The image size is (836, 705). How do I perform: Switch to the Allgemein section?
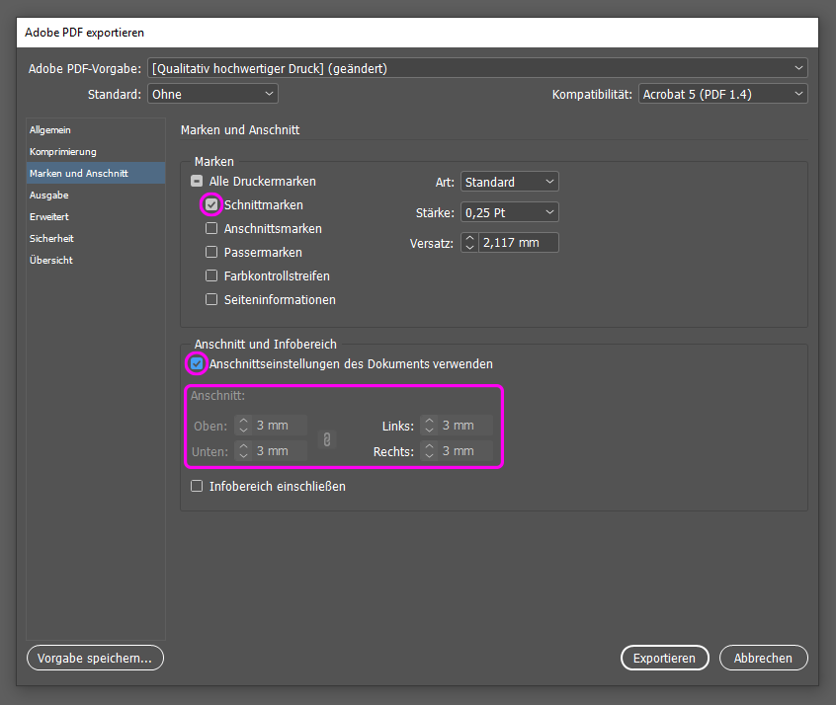pos(50,130)
